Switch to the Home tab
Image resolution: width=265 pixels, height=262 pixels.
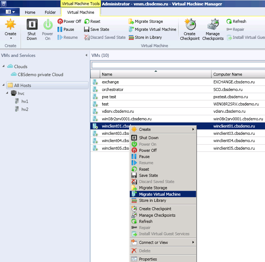pos(30,12)
